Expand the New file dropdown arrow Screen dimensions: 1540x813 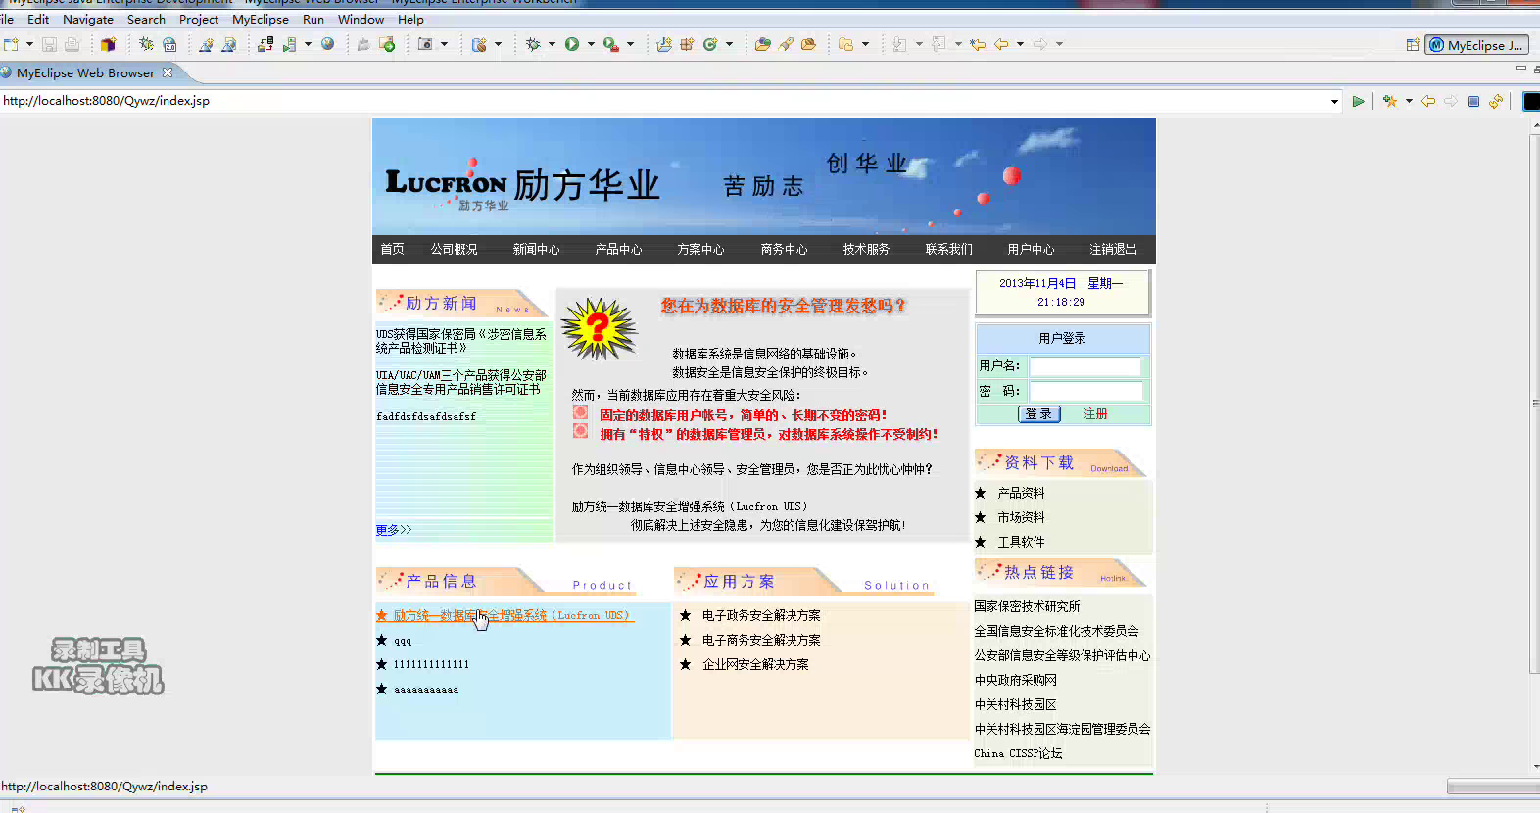click(x=29, y=44)
